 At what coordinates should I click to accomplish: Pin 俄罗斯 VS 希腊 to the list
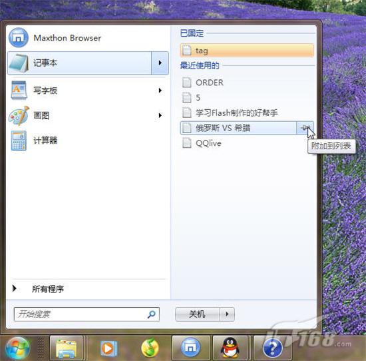305,128
